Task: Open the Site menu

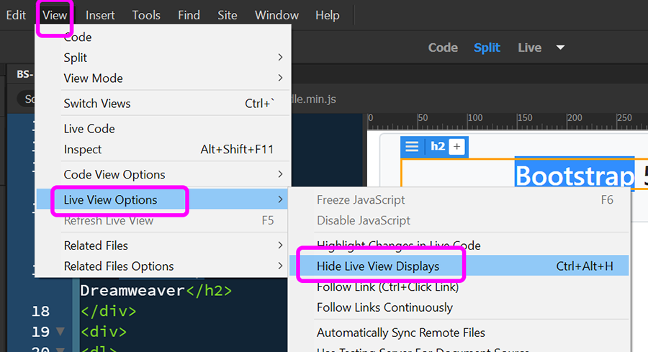Action: pyautogui.click(x=228, y=15)
